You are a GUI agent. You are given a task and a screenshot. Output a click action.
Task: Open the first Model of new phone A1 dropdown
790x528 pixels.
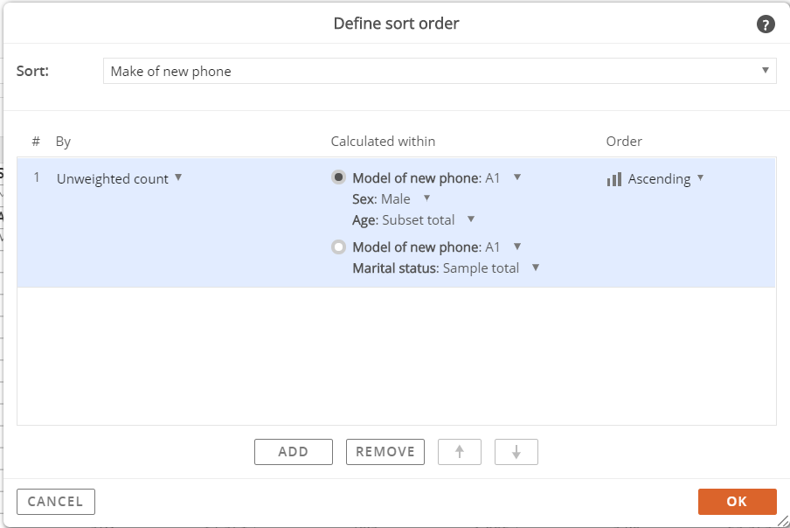[517, 177]
